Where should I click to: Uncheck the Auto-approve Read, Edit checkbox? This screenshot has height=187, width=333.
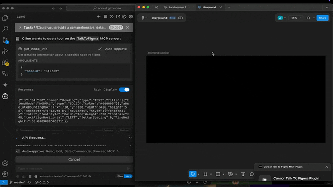(18, 151)
